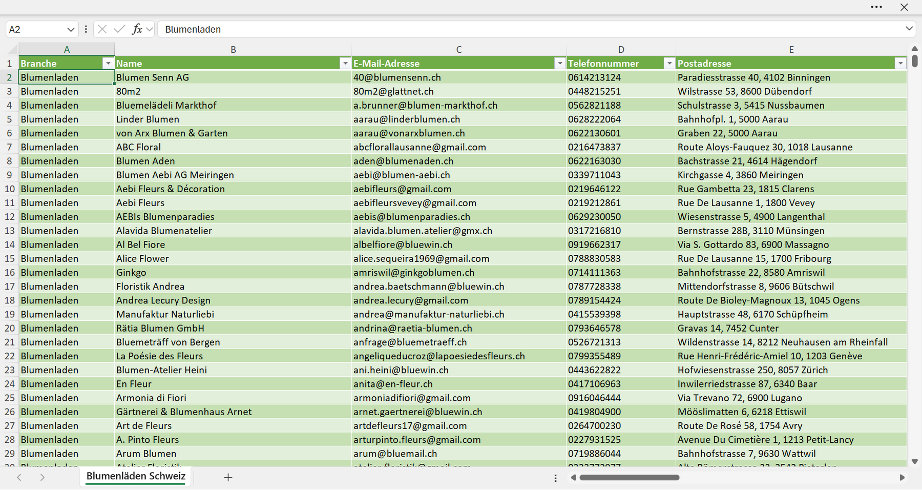Select cell andrea@manufaktur-naturliebi.ch
This screenshot has height=490, width=922.
(x=459, y=314)
